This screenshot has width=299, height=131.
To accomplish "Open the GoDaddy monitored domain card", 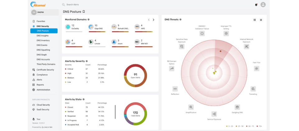I will tap(74, 27).
